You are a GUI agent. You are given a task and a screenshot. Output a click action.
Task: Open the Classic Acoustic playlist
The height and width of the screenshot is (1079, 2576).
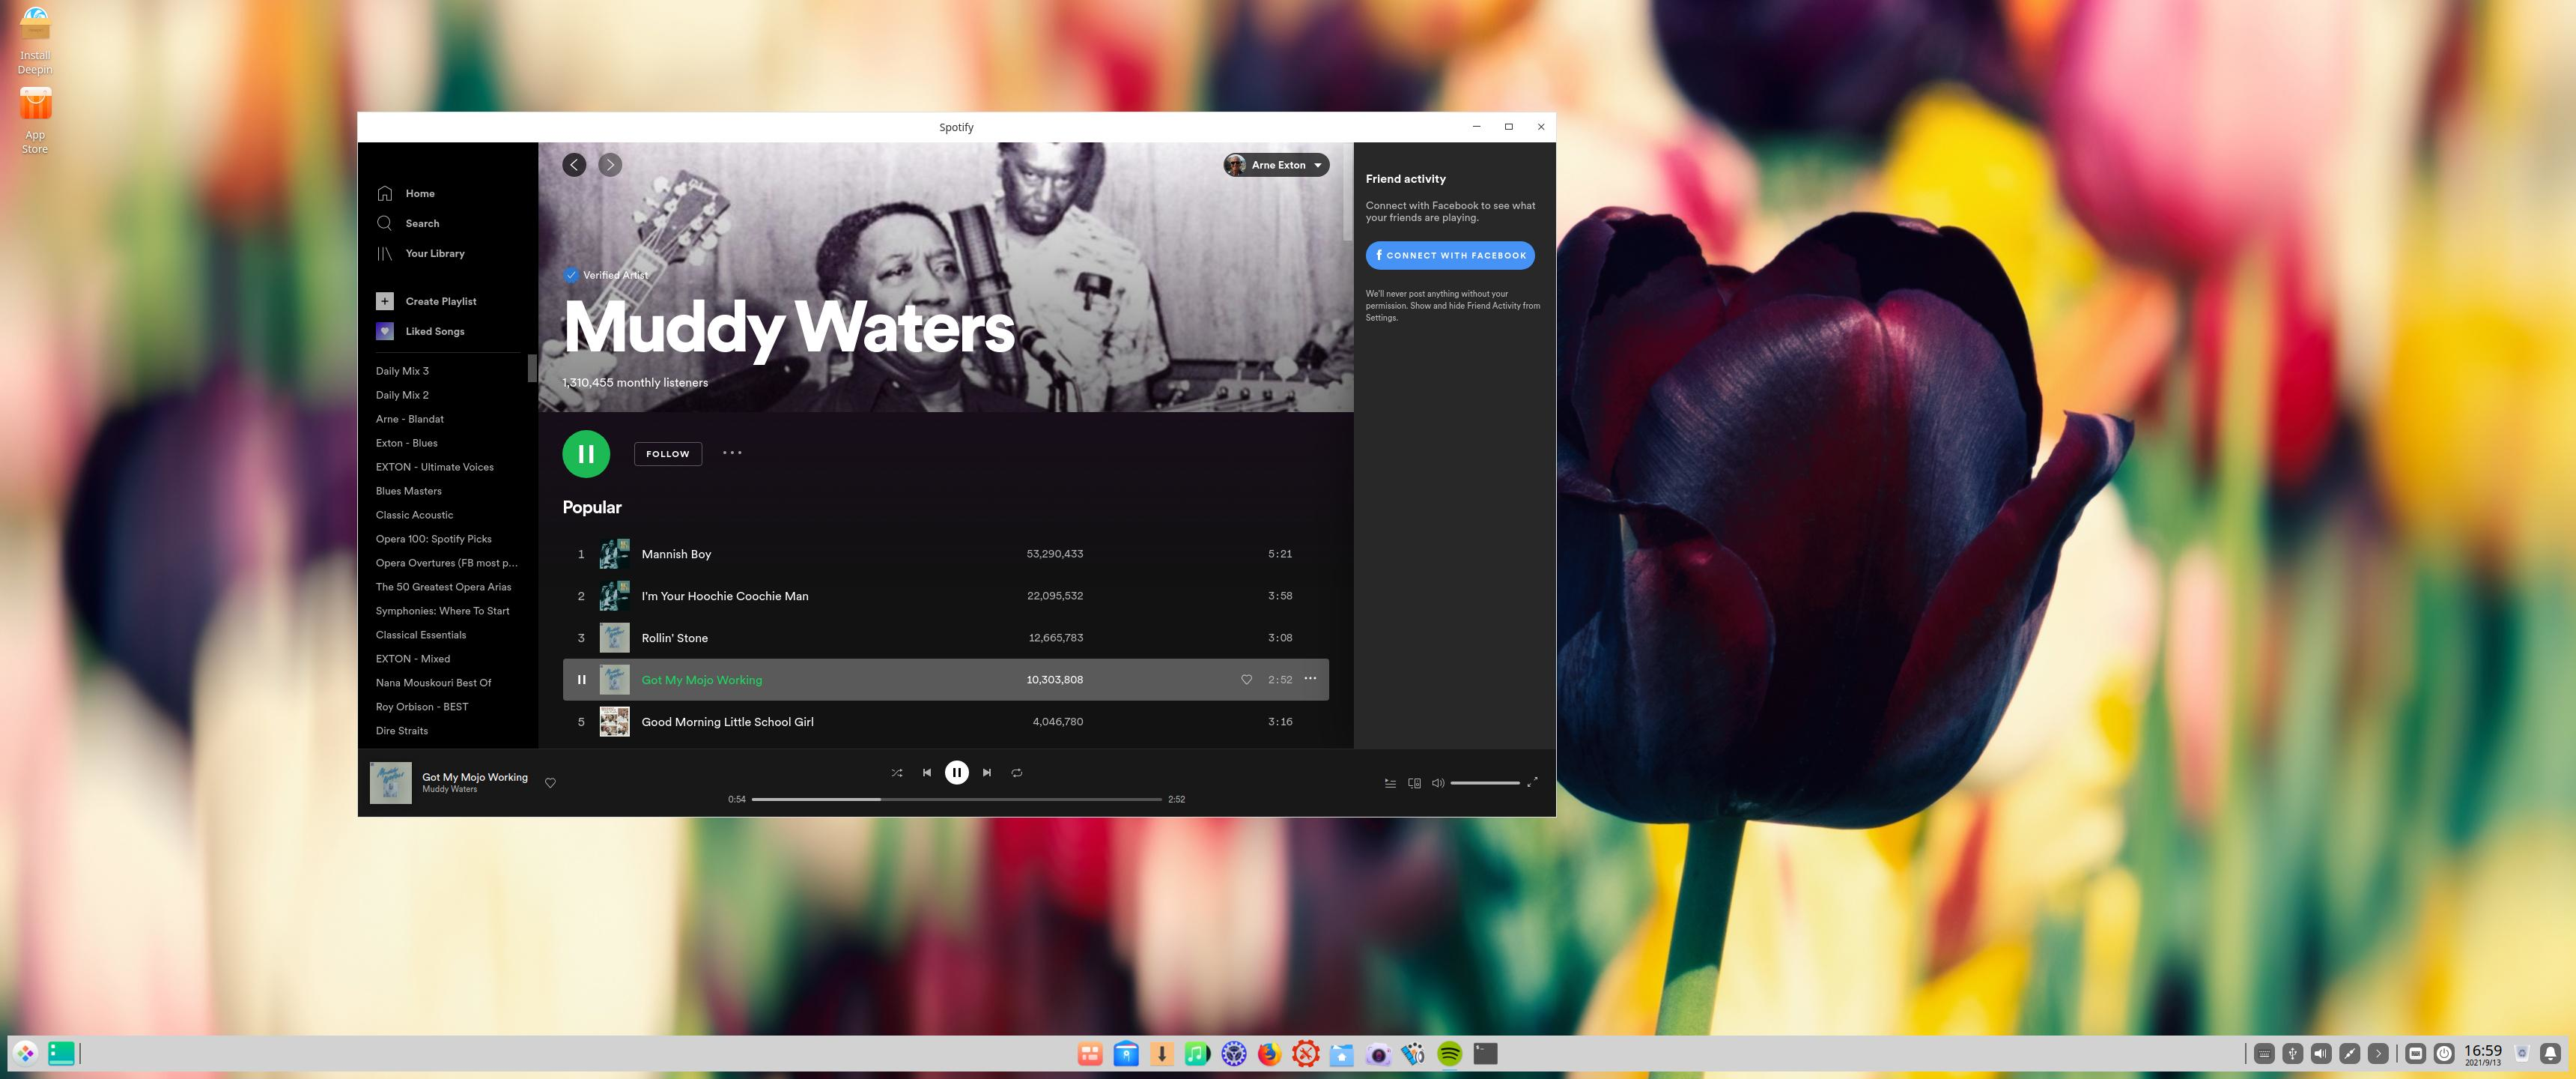pyautogui.click(x=415, y=516)
